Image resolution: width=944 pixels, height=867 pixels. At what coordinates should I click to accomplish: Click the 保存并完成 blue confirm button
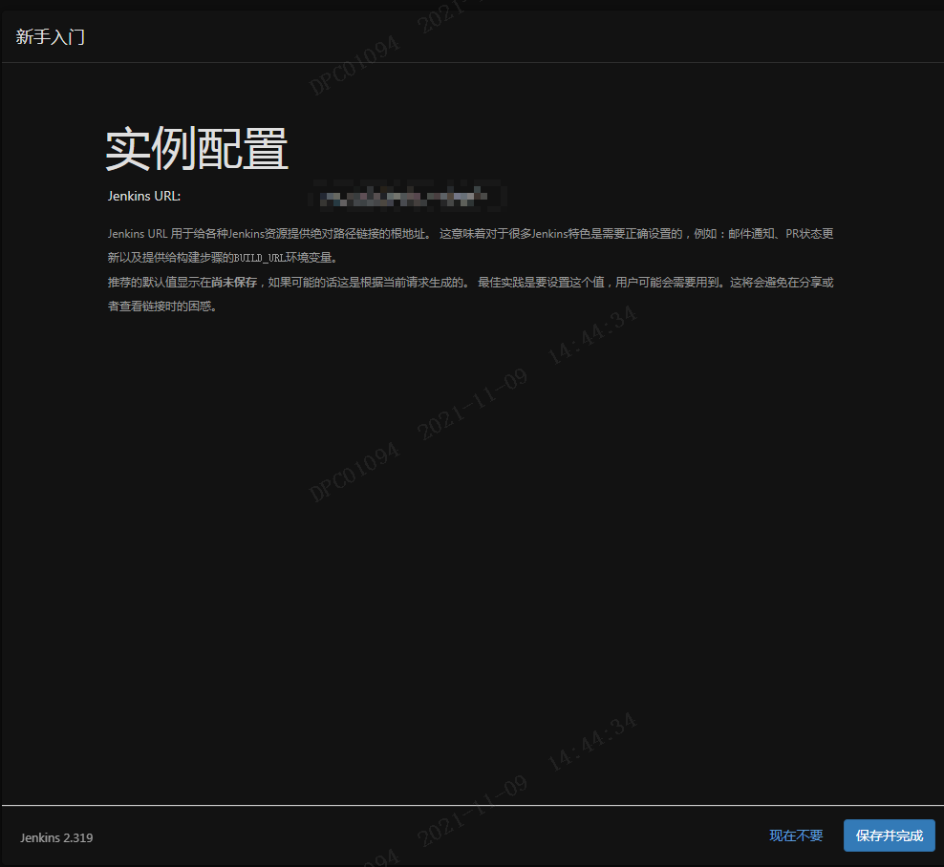tap(889, 835)
